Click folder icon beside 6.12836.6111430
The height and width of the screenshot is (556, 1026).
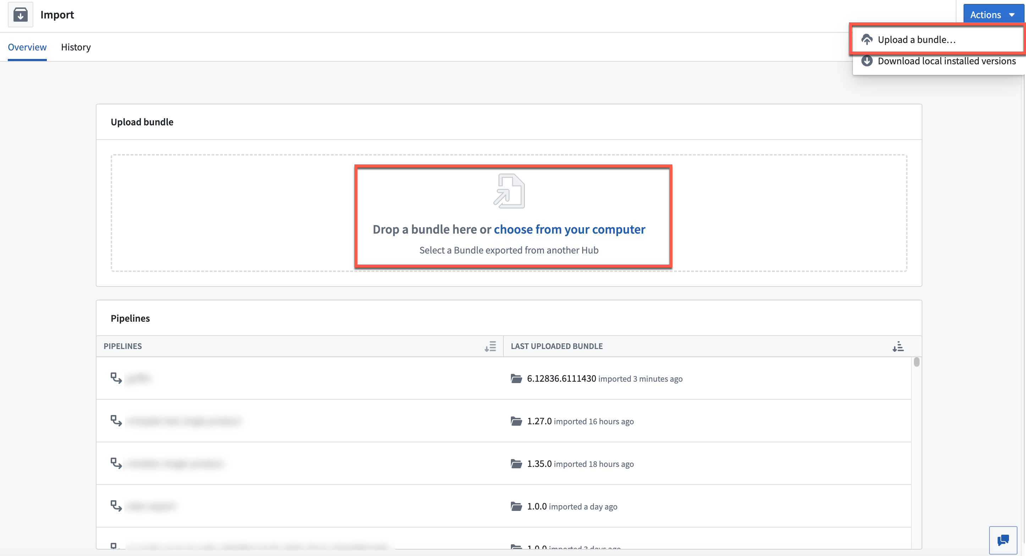click(516, 378)
